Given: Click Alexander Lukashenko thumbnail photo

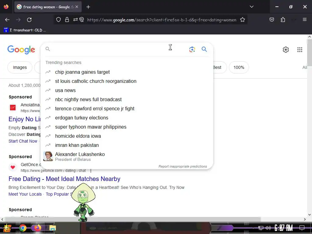Looking at the screenshot, I should [x=48, y=156].
